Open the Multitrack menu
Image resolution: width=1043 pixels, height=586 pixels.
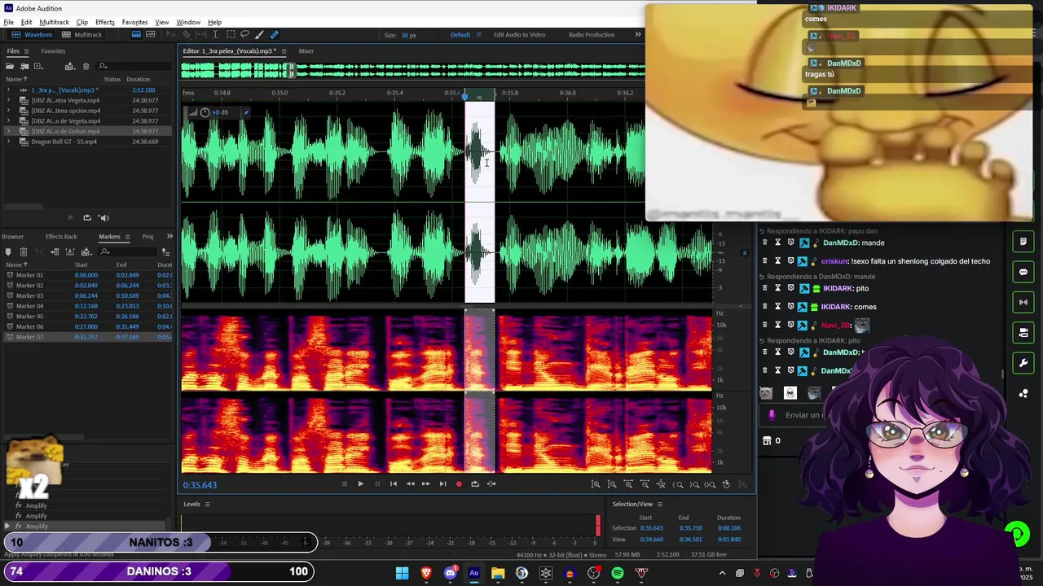coord(54,22)
